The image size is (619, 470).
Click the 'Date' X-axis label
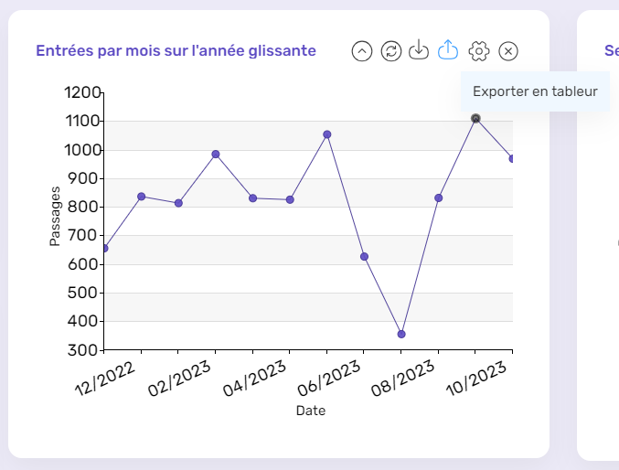click(310, 411)
